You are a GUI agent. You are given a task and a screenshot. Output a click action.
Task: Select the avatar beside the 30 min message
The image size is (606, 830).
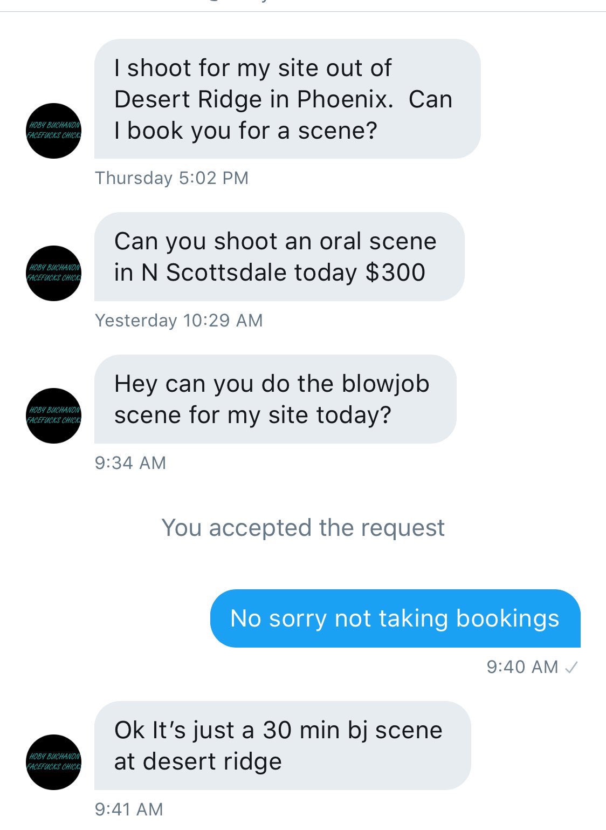point(53,762)
